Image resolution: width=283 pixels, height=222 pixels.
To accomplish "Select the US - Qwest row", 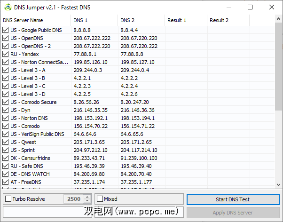I will pos(138,142).
